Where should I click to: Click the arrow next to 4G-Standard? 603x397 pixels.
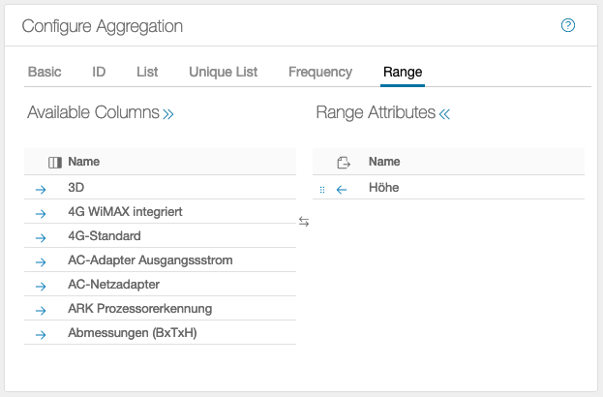[x=41, y=237]
